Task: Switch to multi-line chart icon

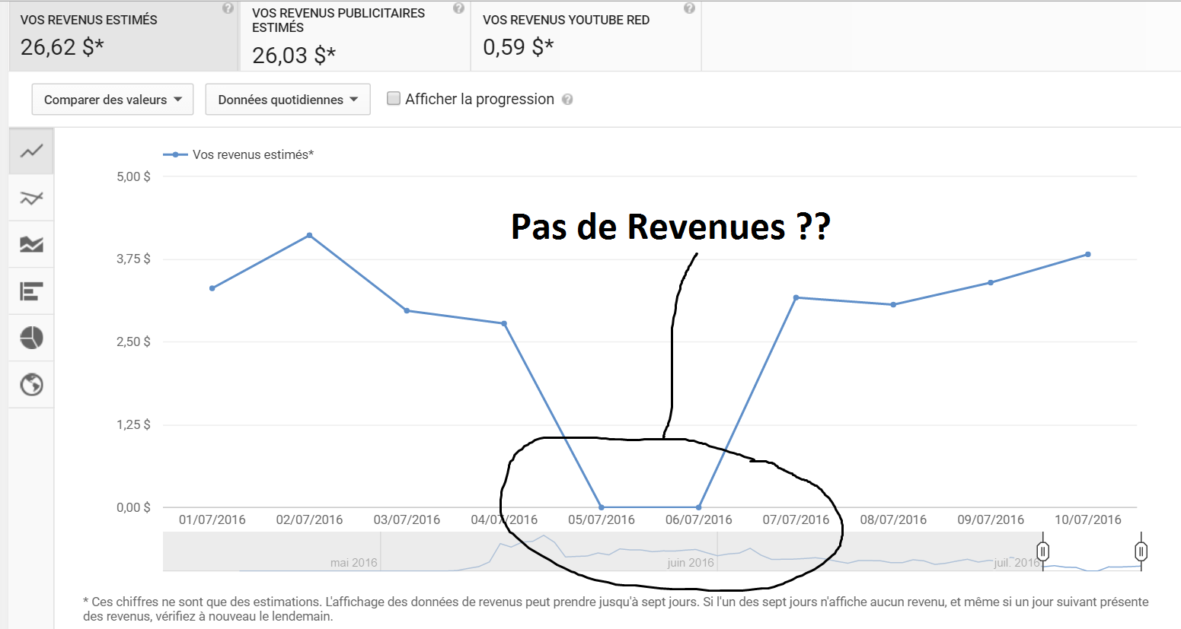Action: point(31,199)
